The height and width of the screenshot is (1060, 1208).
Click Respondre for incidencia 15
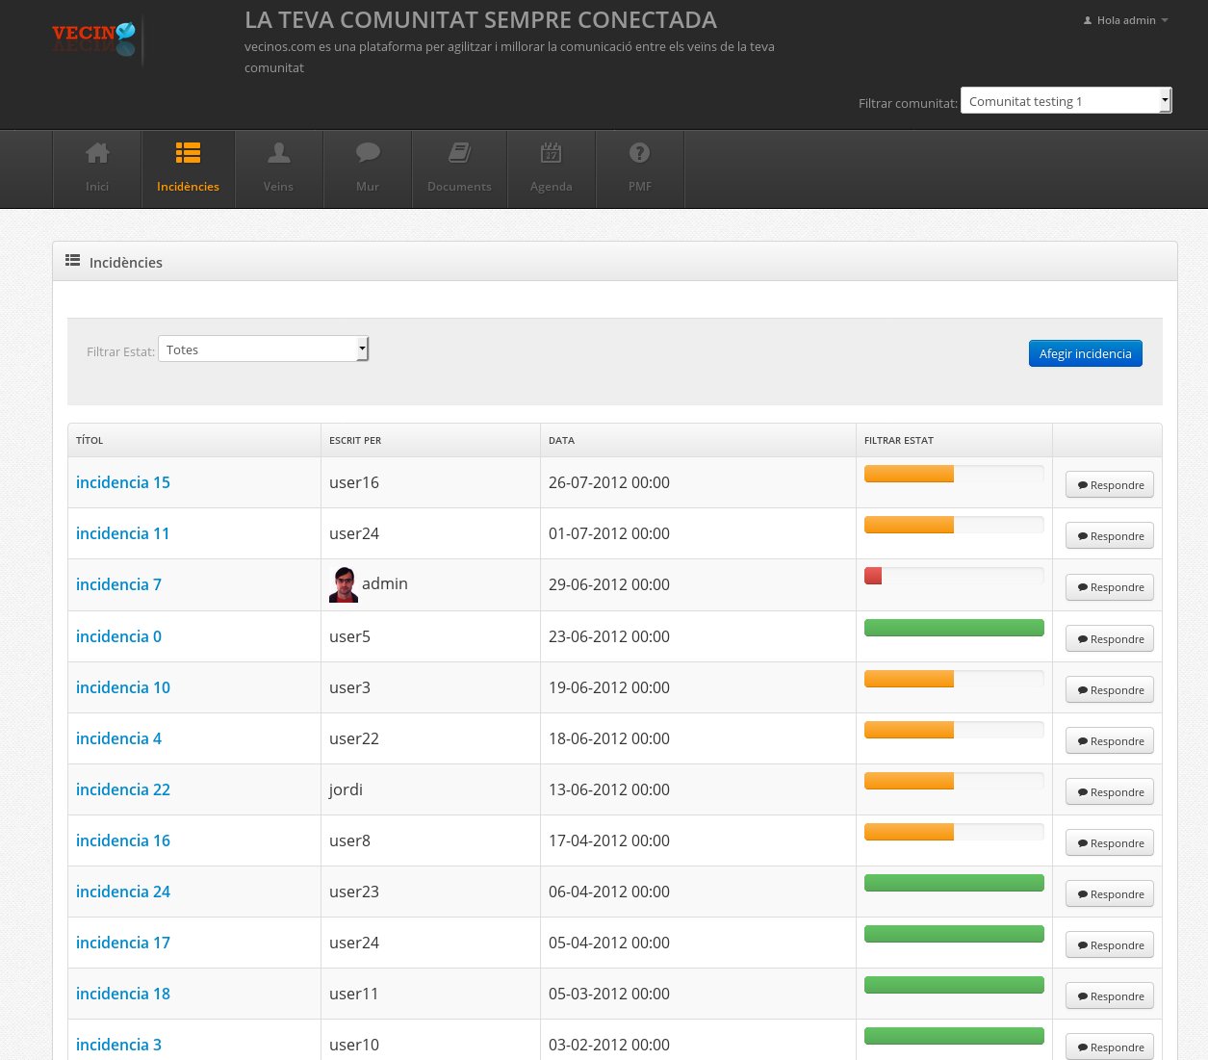(1109, 485)
